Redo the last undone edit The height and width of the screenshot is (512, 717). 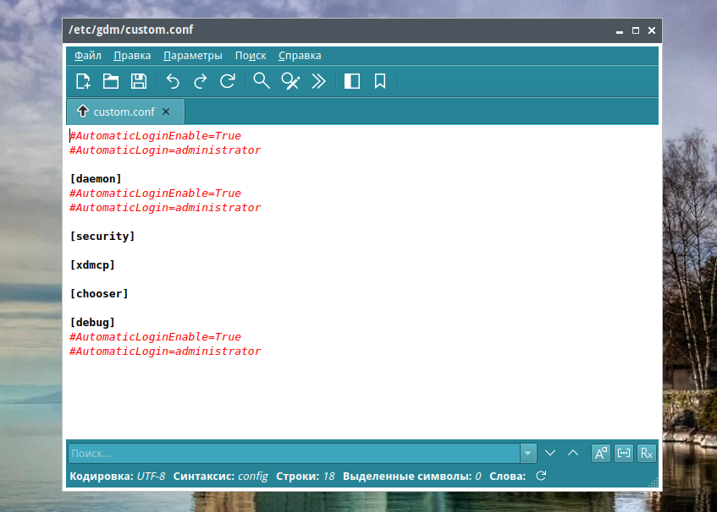point(200,81)
